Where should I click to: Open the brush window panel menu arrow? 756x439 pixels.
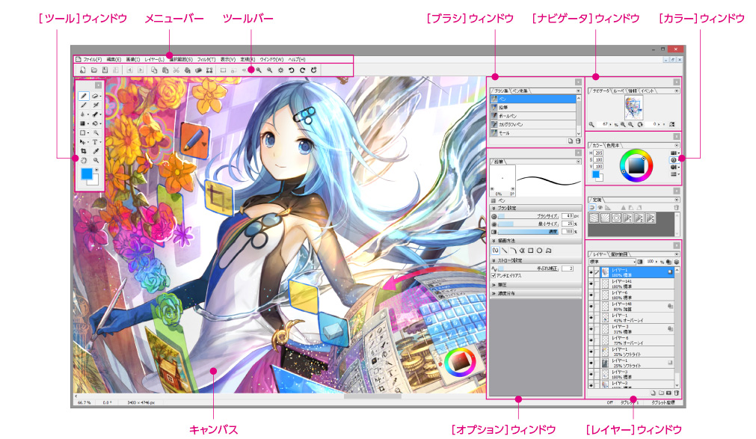[x=578, y=90]
